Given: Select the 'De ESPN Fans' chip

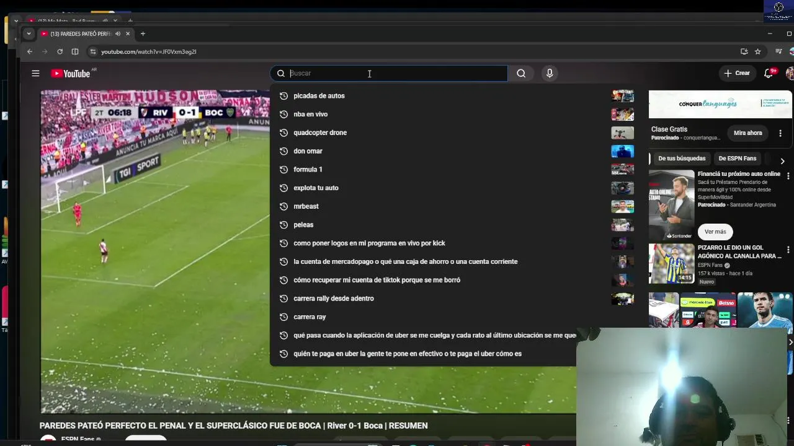Looking at the screenshot, I should 738,159.
